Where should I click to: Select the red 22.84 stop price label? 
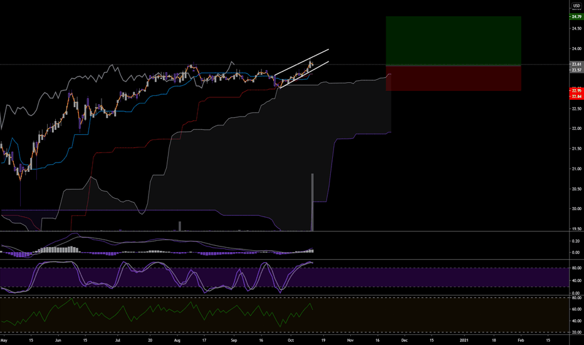pos(576,97)
